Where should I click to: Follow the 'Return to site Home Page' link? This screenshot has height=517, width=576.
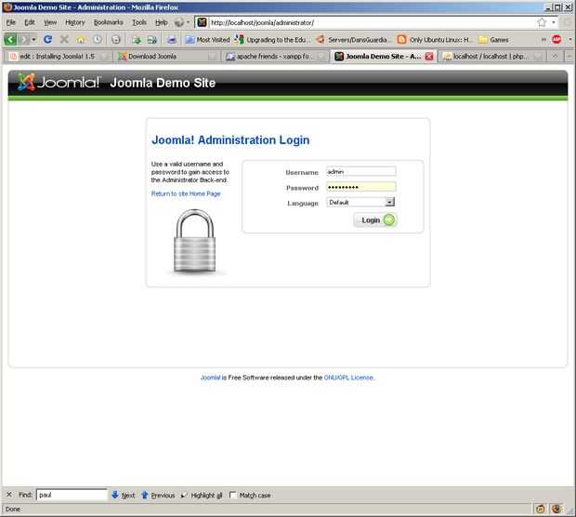pyautogui.click(x=186, y=193)
